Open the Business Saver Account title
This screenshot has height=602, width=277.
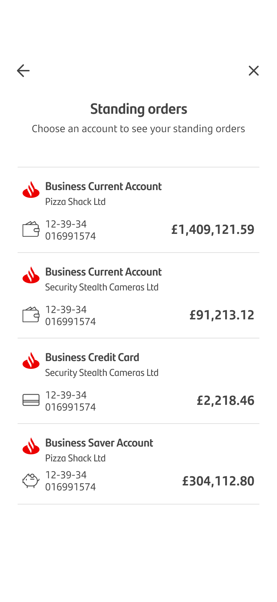point(99,443)
